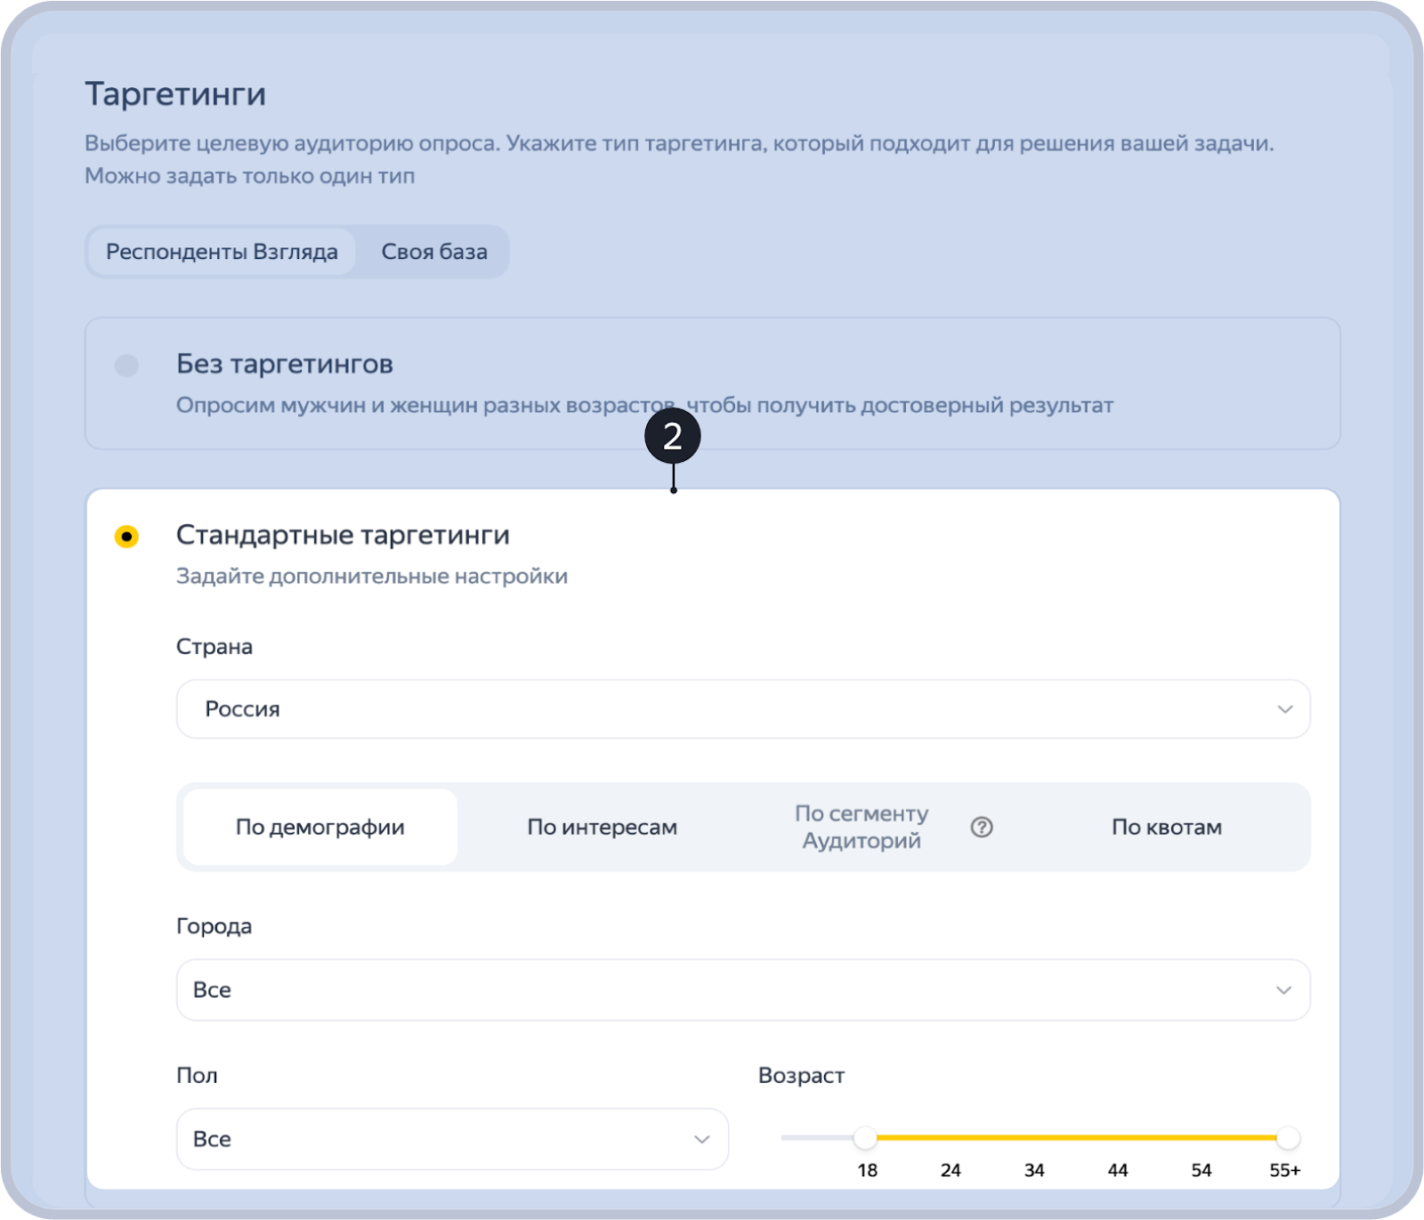Click the Без таргетингов heading
Image resolution: width=1424 pixels, height=1220 pixels.
pyautogui.click(x=285, y=364)
